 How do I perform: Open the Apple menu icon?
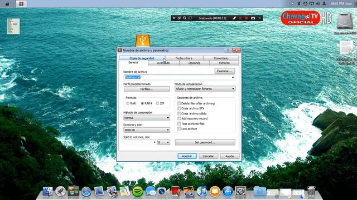pos(7,4)
